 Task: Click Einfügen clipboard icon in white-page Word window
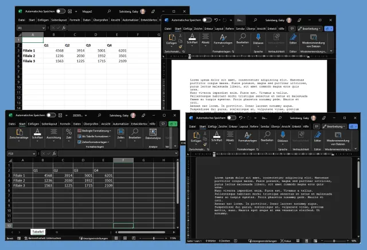coord(171,39)
